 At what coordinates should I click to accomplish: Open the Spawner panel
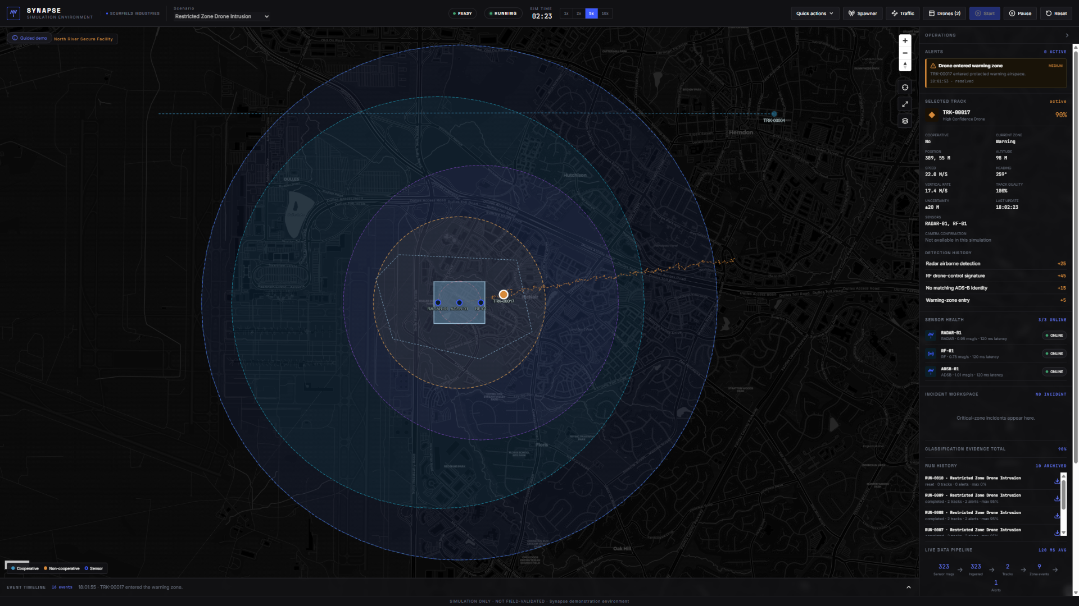coord(863,13)
